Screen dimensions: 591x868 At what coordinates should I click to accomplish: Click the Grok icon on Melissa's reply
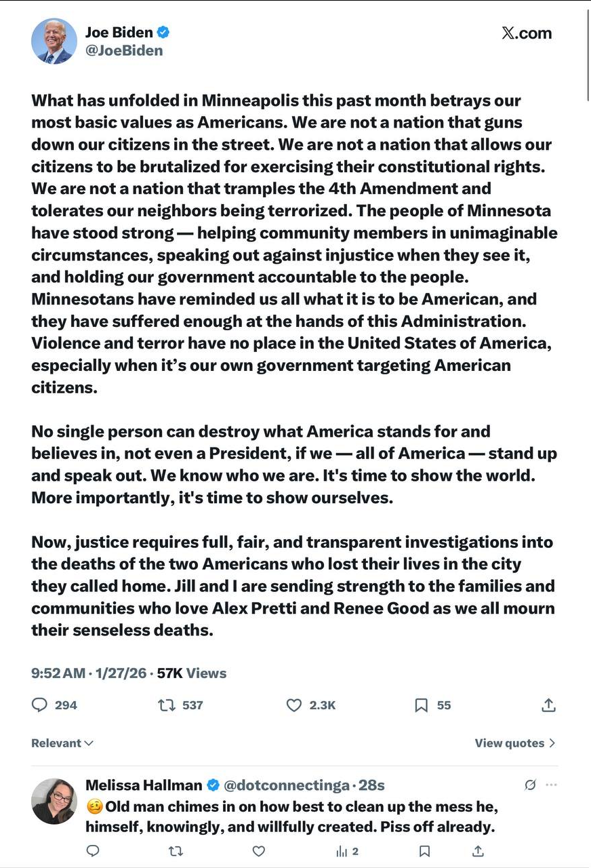(531, 785)
